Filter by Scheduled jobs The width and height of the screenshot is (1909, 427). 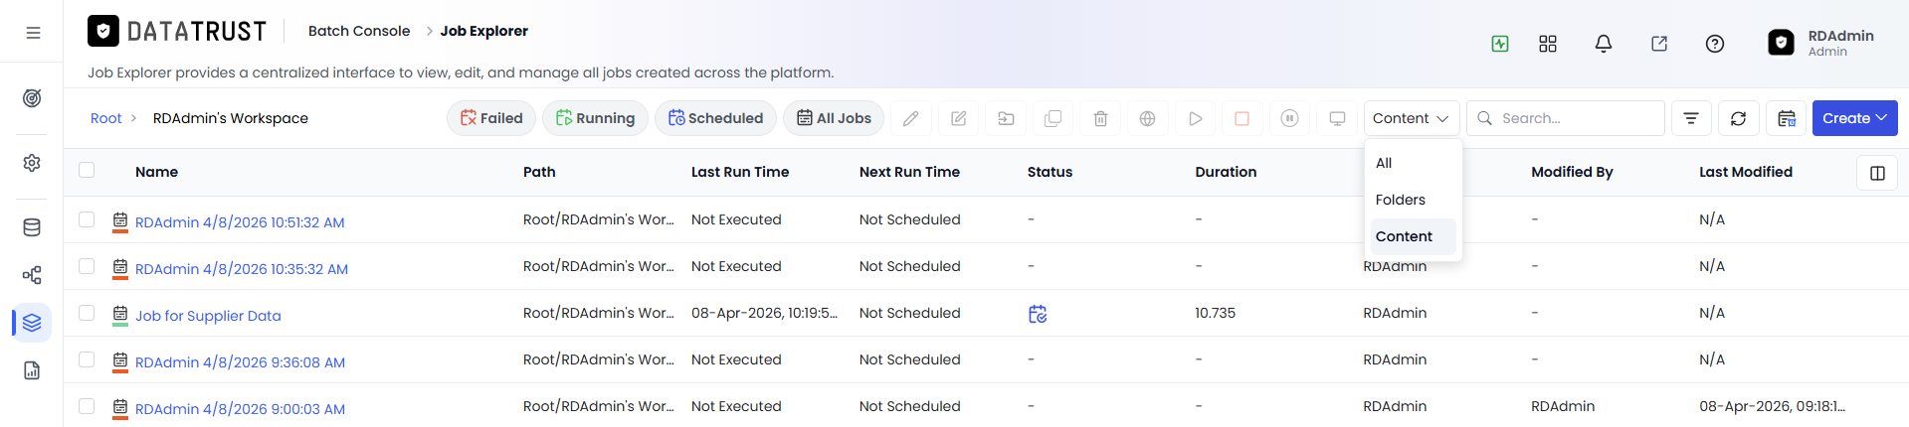(715, 118)
